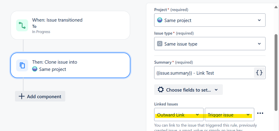Image resolution: width=279 pixels, height=131 pixels.
Task: Select the Then: Clone issue into step
Action: click(70, 65)
